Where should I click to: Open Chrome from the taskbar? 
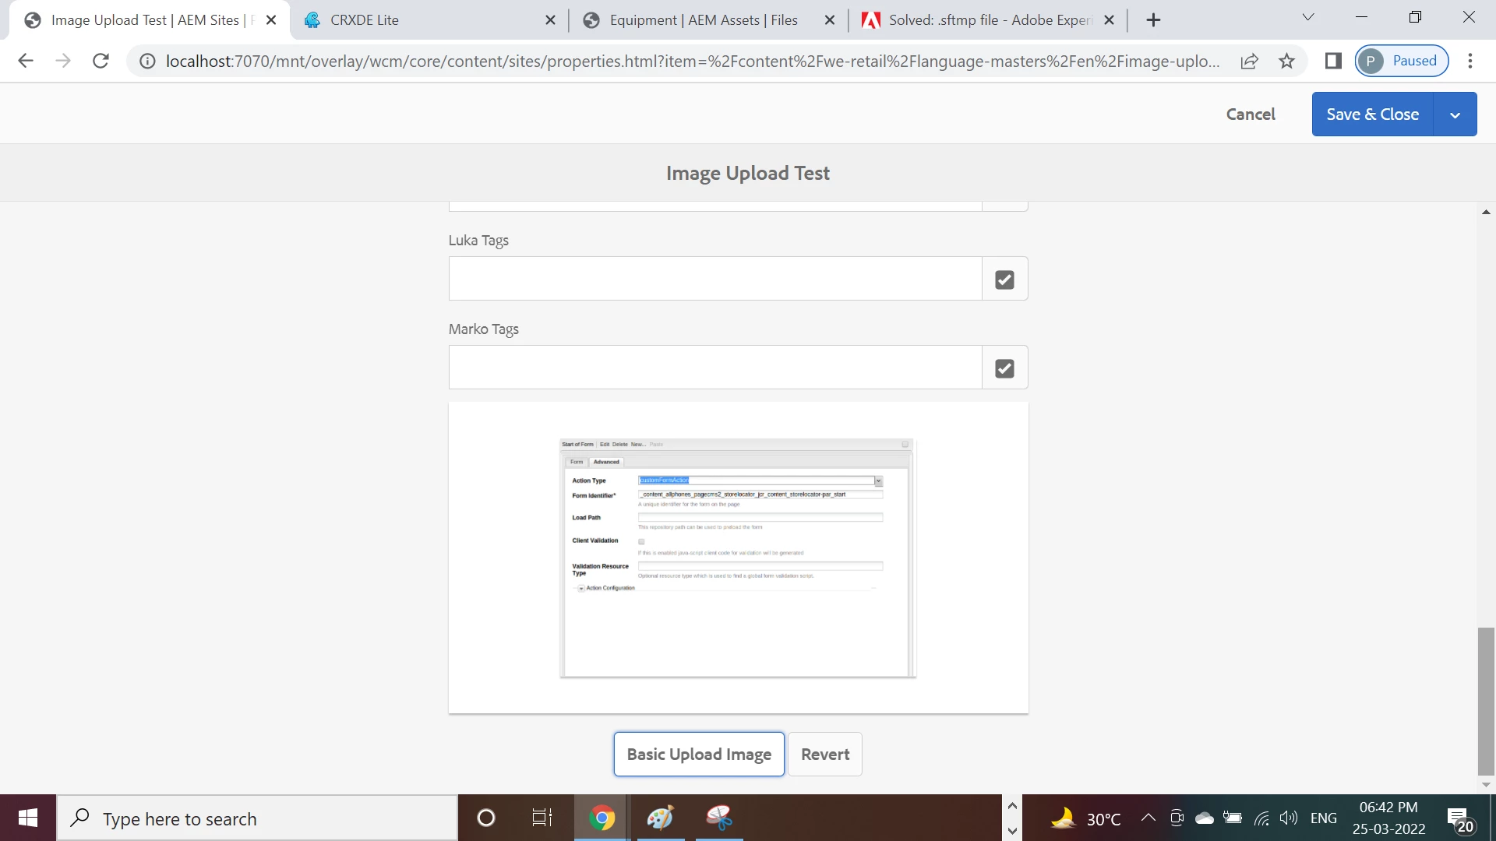(x=602, y=818)
